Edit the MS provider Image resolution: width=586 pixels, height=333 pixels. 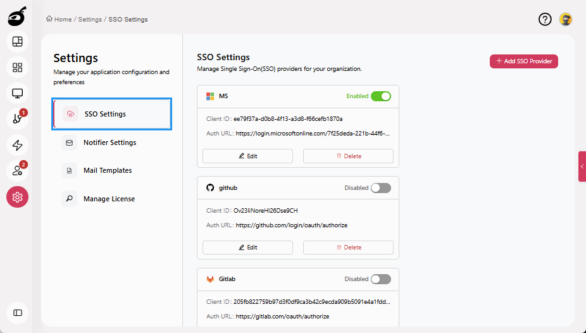(x=248, y=156)
